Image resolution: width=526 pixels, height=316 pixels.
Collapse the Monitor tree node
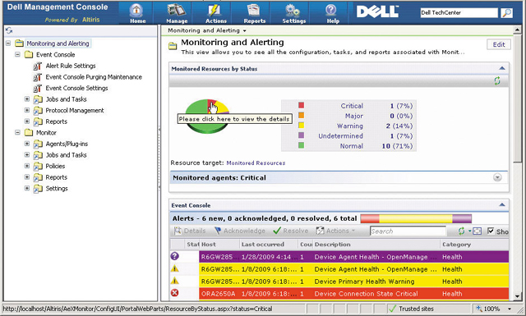17,132
